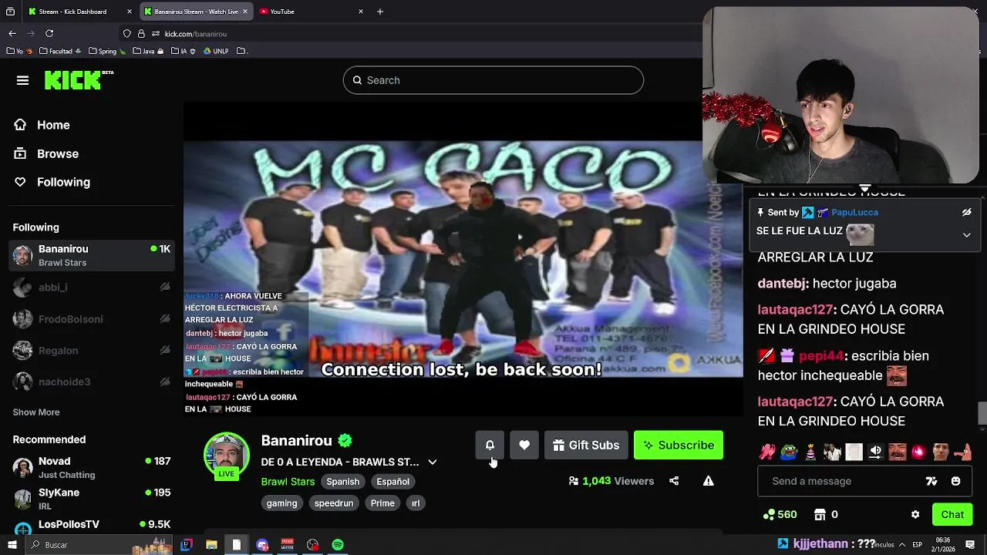Expand the pinned message chevron
Image resolution: width=987 pixels, height=555 pixels.
click(966, 235)
